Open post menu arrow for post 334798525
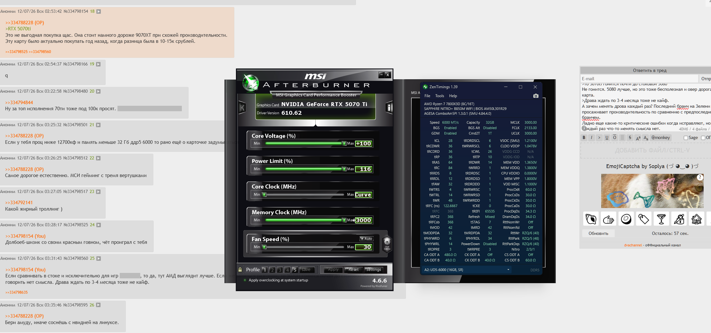 (x=99, y=225)
